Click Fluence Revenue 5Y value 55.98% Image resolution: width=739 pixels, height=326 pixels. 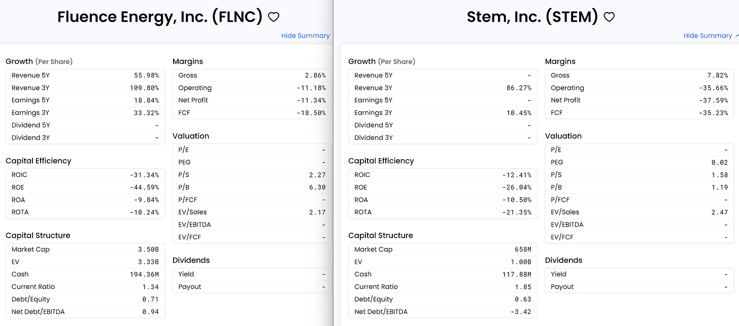(x=146, y=75)
